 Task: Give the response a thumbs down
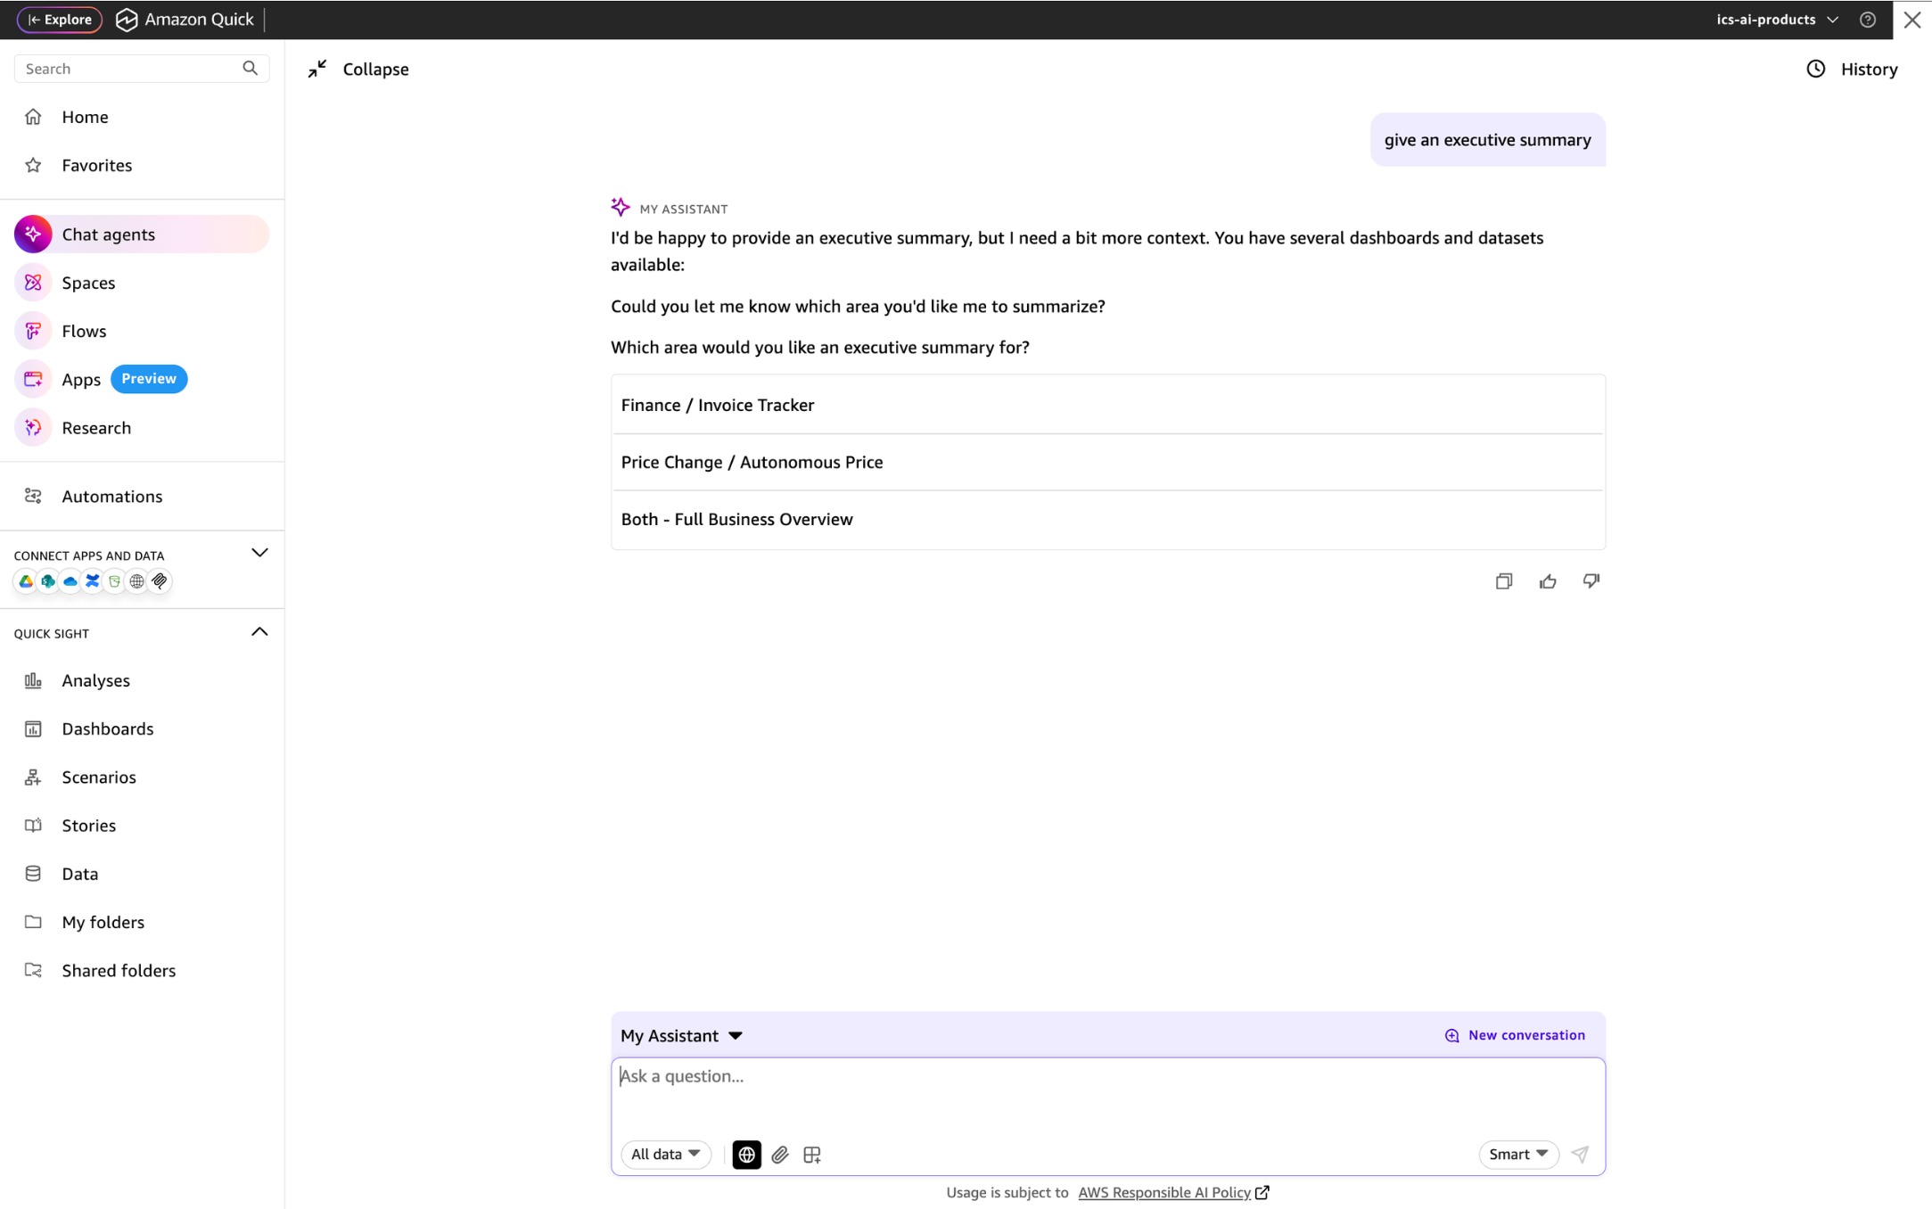(x=1591, y=581)
